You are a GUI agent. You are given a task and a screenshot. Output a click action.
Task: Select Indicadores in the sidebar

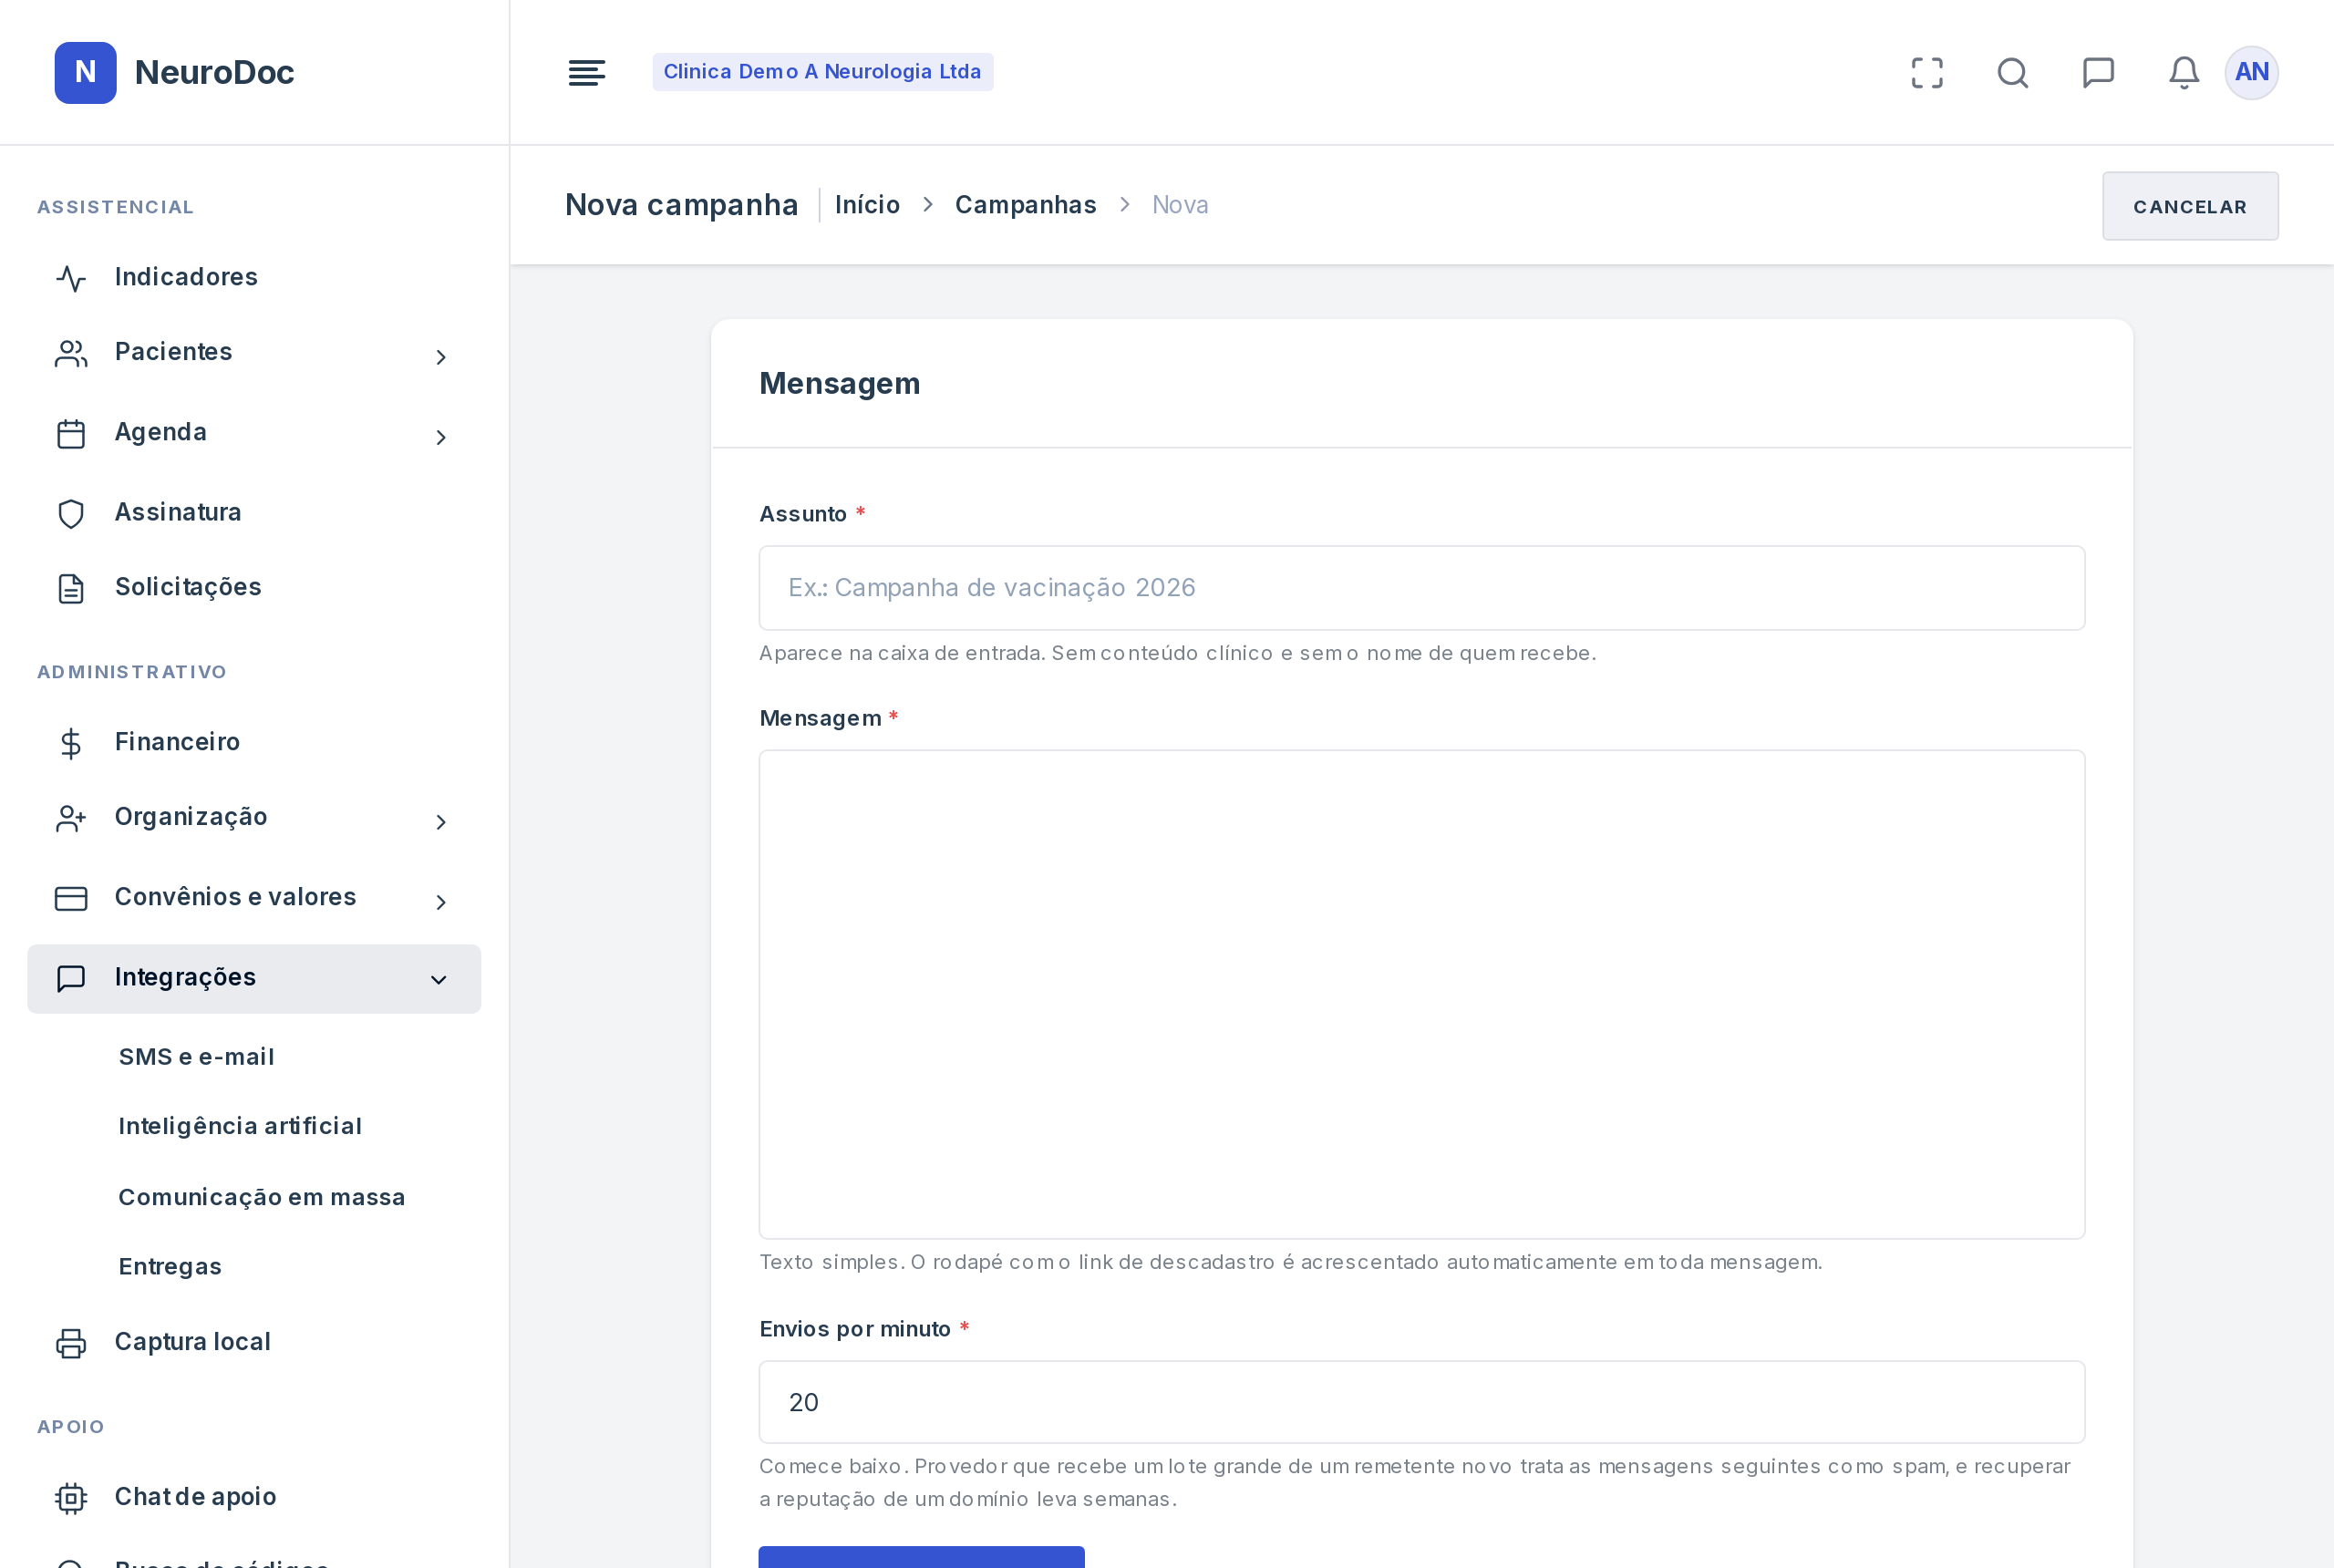point(254,278)
